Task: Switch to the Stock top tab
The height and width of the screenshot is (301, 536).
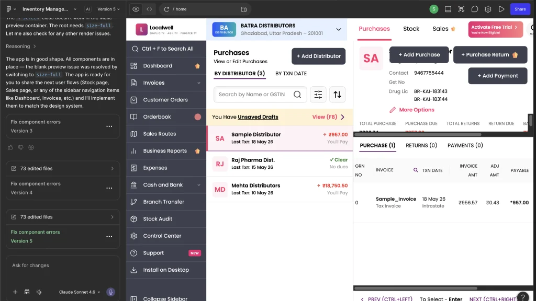Action: (411, 29)
